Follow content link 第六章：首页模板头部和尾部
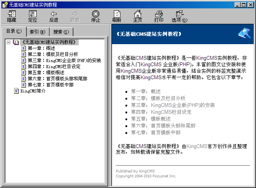 (163, 126)
